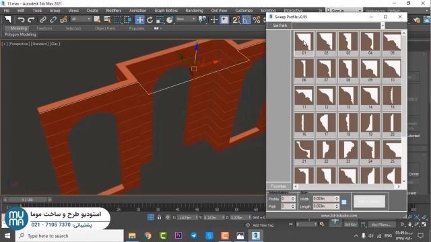Activate the Select and Move tool

[x=139, y=19]
